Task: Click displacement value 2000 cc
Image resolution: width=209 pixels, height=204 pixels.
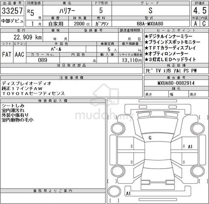Action: (x=82, y=24)
